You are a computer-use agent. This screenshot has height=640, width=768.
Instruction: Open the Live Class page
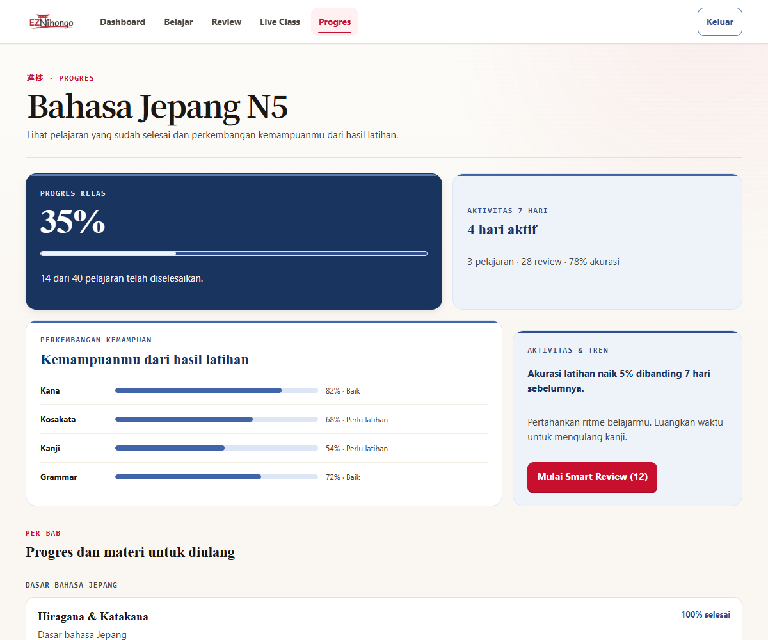[280, 22]
